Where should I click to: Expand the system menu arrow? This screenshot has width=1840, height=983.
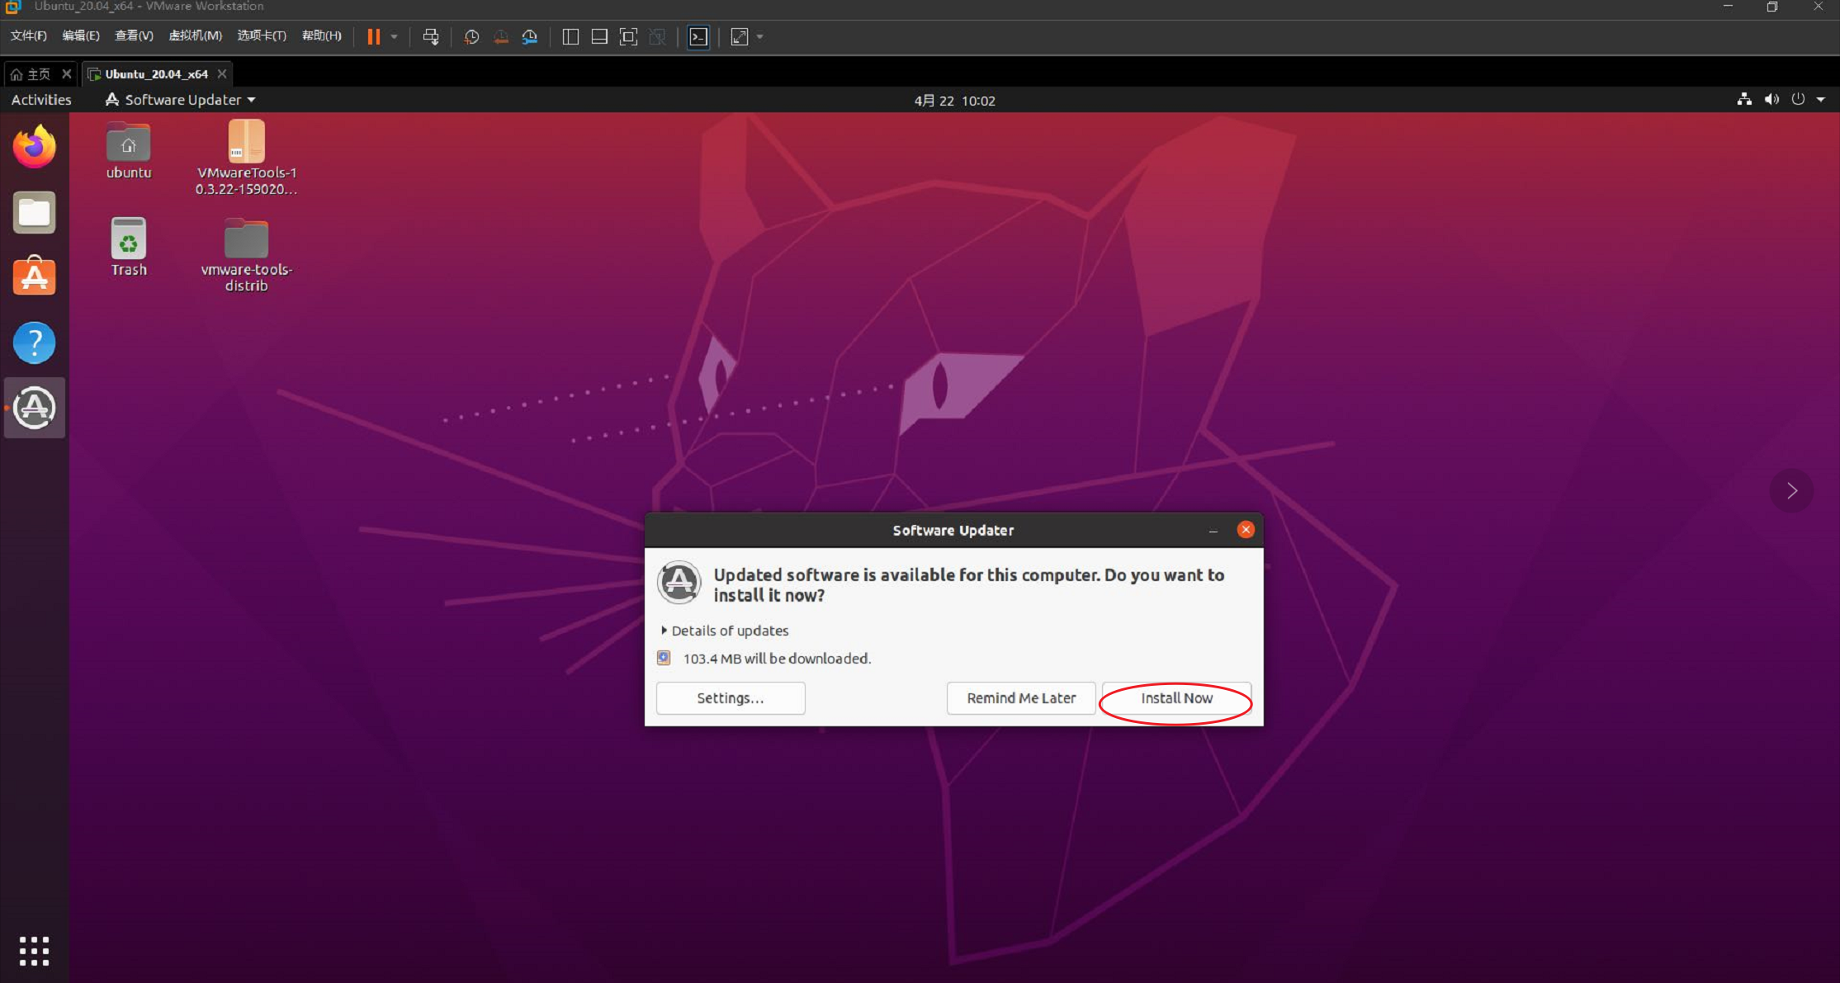click(x=1821, y=100)
